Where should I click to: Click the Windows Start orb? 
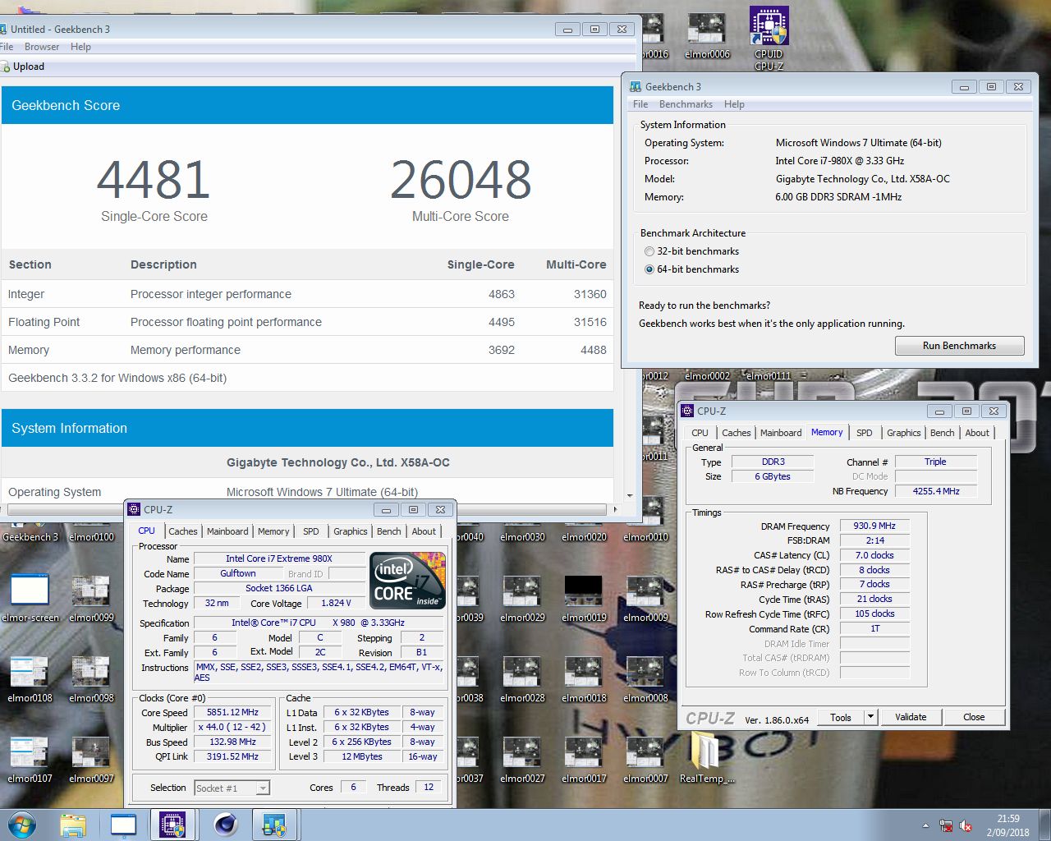[22, 825]
